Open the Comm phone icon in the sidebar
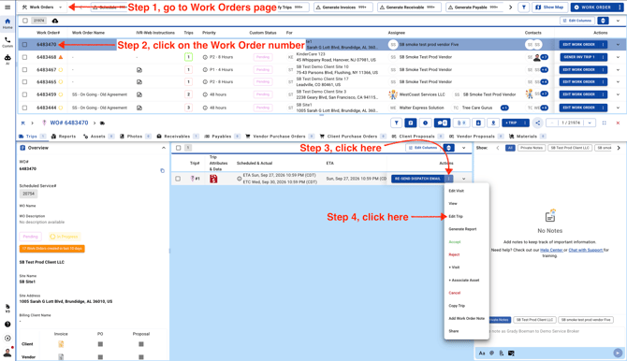The width and height of the screenshot is (627, 361). pyautogui.click(x=7, y=42)
